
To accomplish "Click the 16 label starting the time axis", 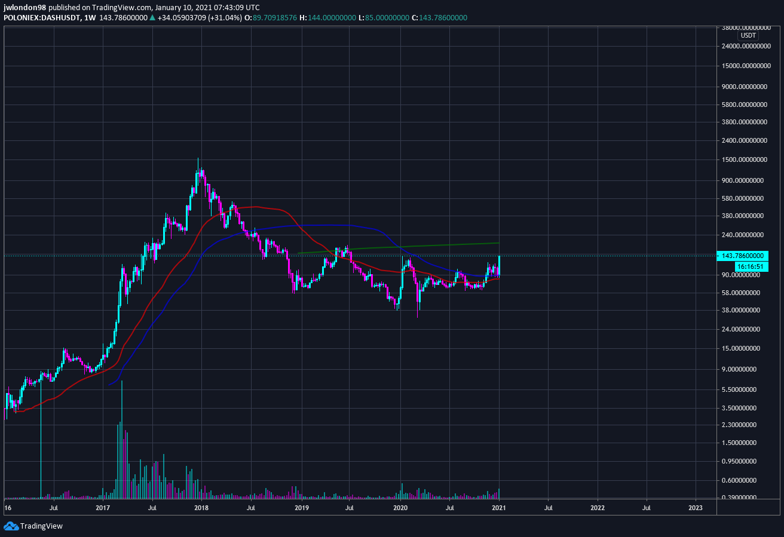I will pos(8,508).
